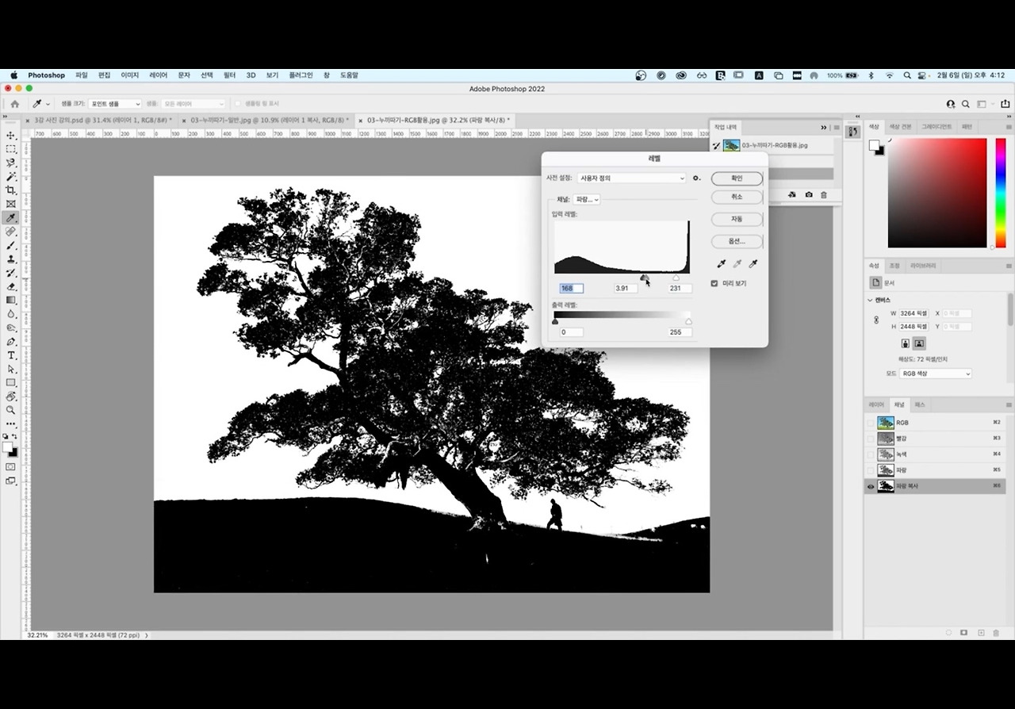
Task: Switch to the 패스 panel tab
Action: coord(920,405)
